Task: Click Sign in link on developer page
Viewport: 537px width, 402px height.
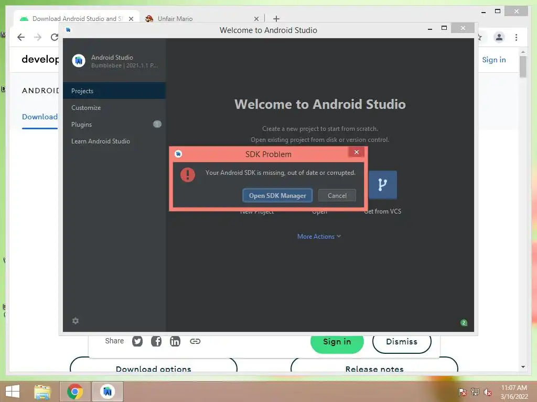Action: [494, 60]
